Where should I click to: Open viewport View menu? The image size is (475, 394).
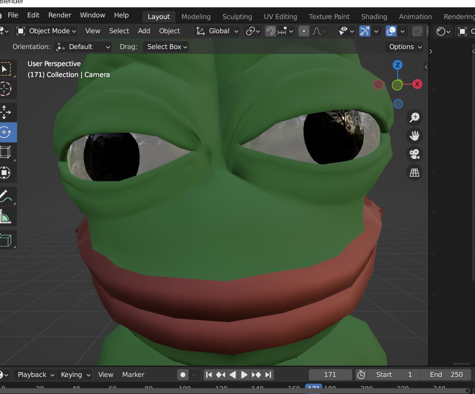click(93, 31)
